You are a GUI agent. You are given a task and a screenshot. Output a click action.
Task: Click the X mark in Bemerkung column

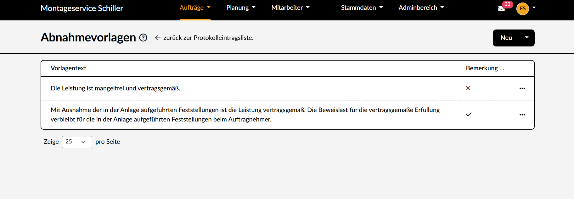[468, 88]
